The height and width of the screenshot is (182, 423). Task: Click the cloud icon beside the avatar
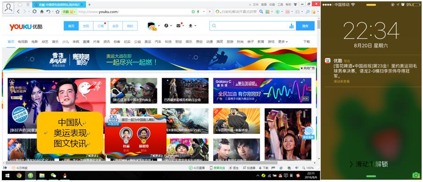click(x=20, y=5)
